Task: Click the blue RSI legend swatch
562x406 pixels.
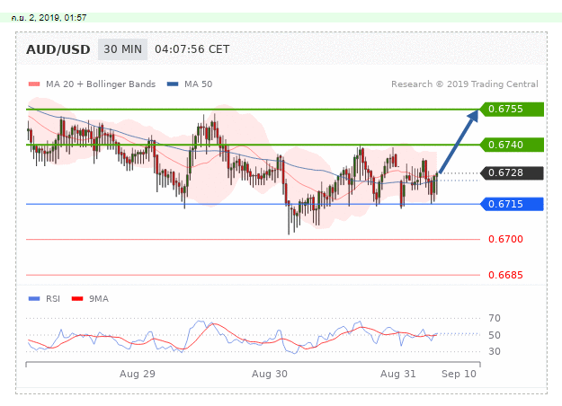Action: click(34, 298)
